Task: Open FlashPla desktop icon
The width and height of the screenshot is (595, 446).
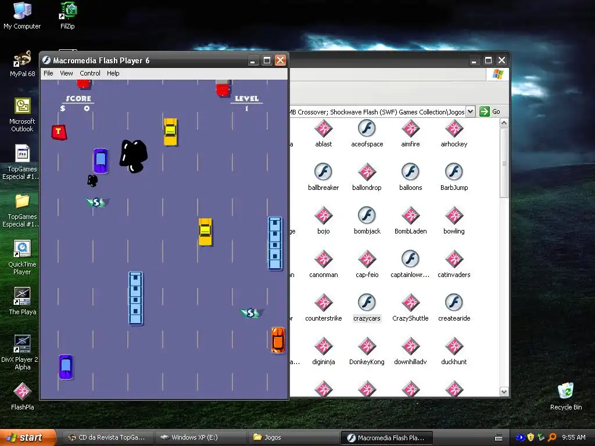Action: 23,397
